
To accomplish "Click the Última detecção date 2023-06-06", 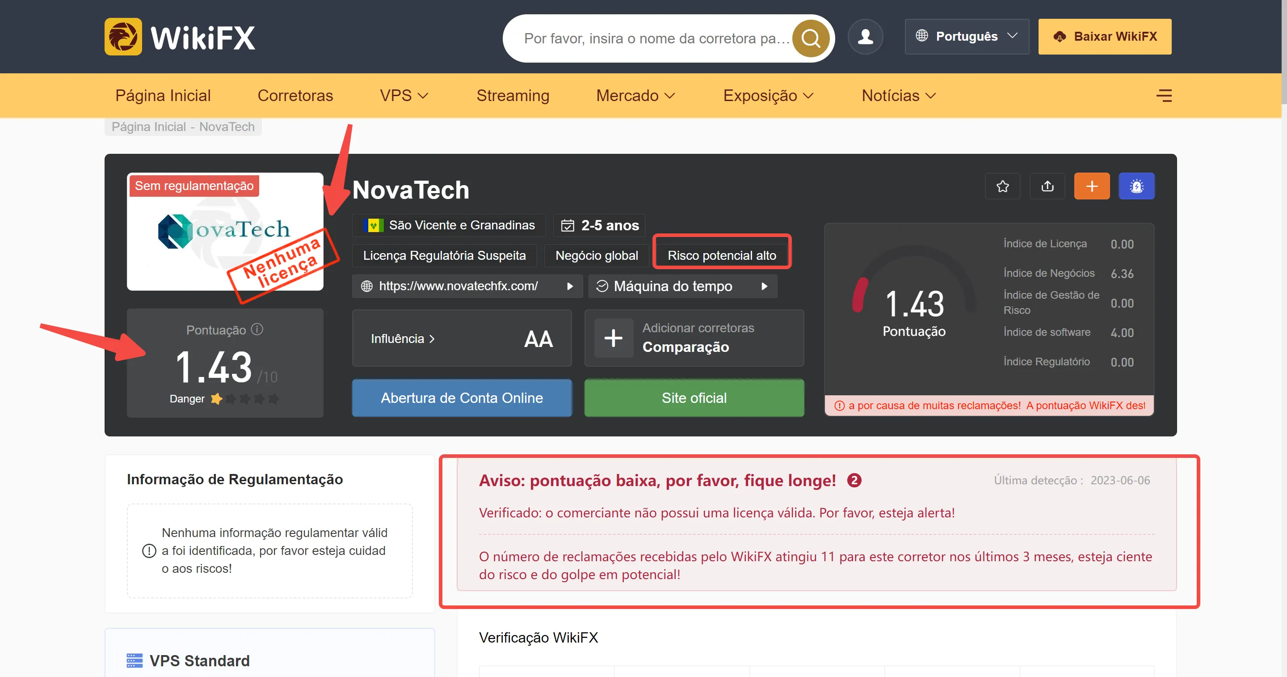I will (x=1119, y=481).
